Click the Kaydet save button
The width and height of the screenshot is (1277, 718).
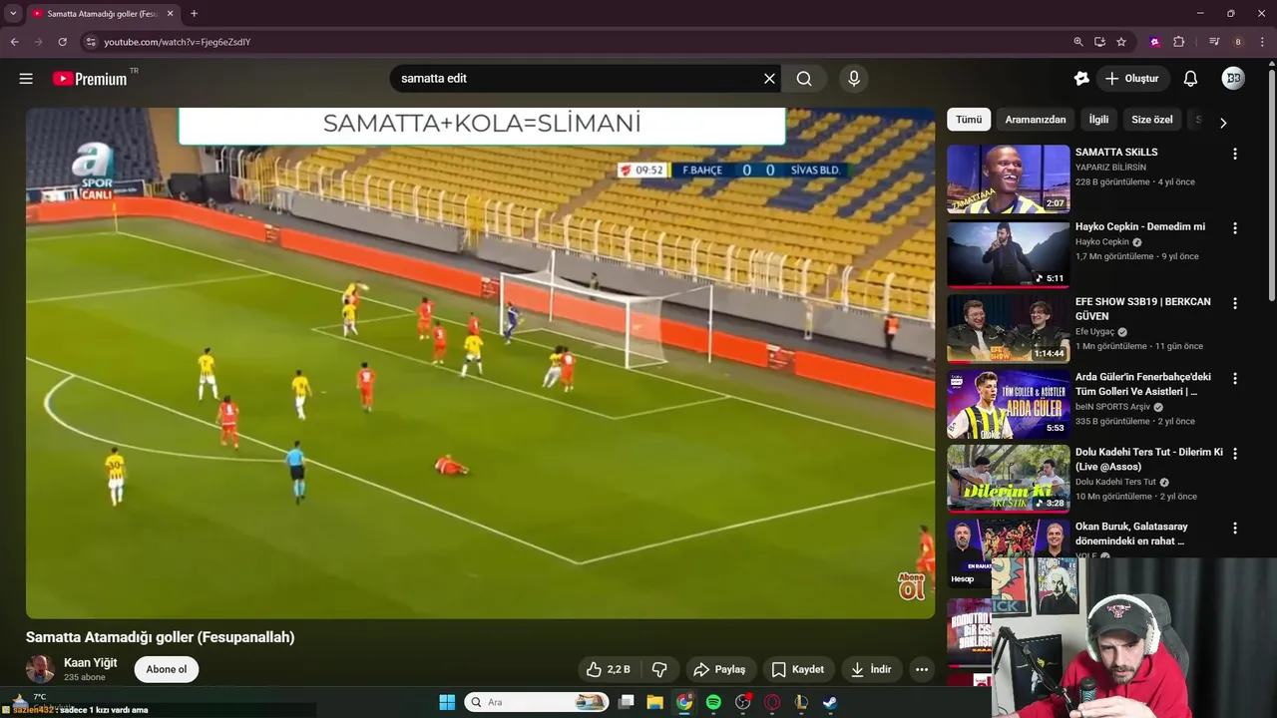(798, 669)
